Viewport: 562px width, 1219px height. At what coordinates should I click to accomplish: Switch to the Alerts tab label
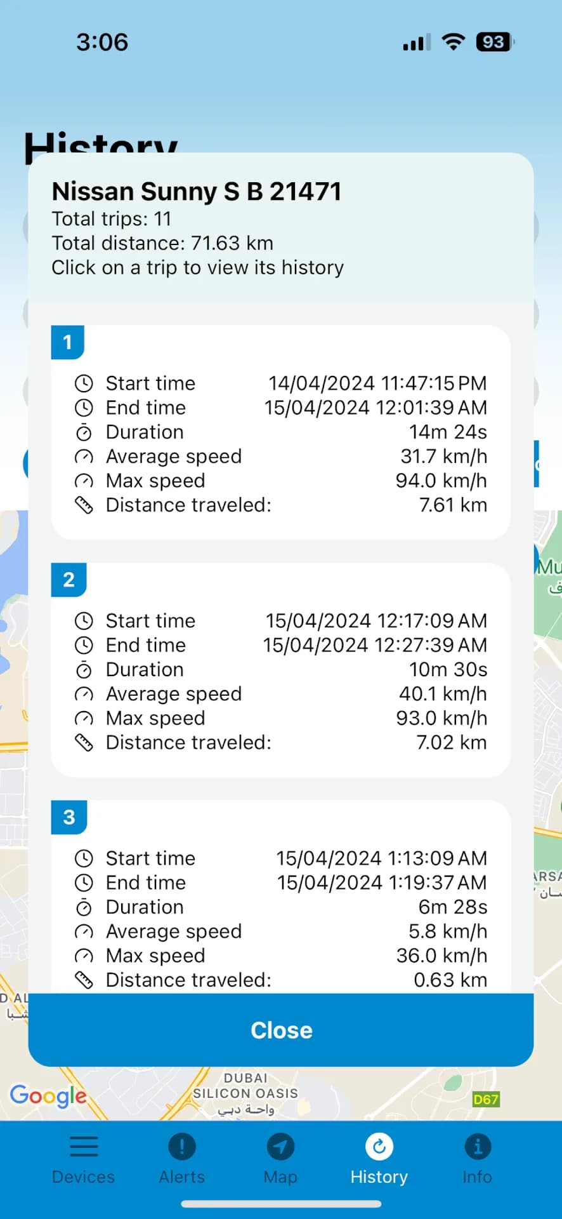[x=182, y=1177]
